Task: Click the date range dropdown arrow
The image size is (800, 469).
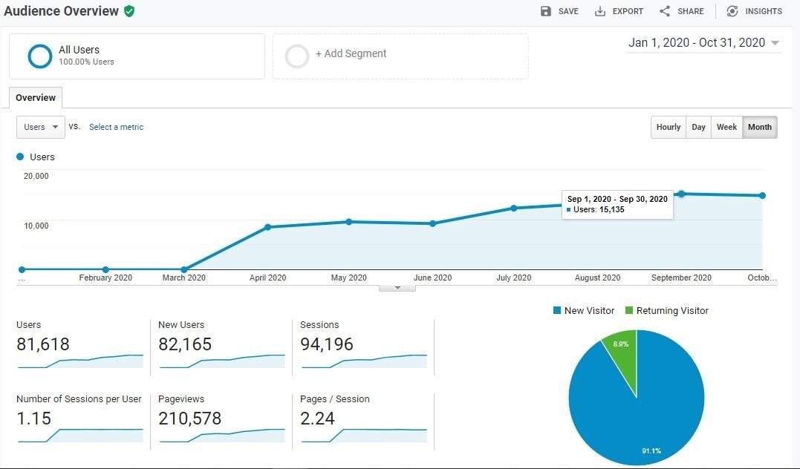Action: [x=774, y=43]
